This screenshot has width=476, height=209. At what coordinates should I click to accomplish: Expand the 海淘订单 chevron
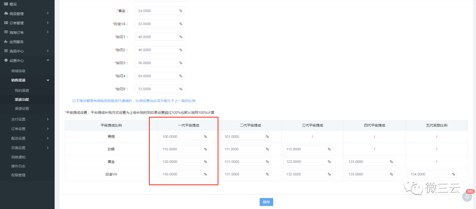click(48, 32)
